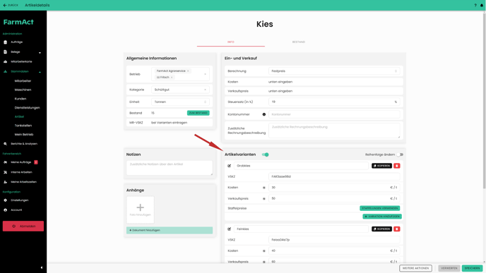This screenshot has width=486, height=273.
Task: Click the Kontonummer input field
Action: coord(334,114)
